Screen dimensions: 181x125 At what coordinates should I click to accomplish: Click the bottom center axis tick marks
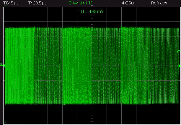click(x=92, y=116)
